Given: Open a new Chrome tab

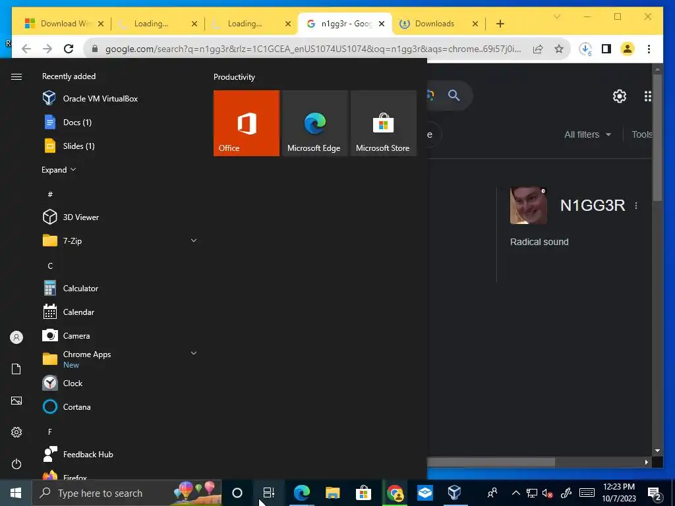Looking at the screenshot, I should click(500, 24).
